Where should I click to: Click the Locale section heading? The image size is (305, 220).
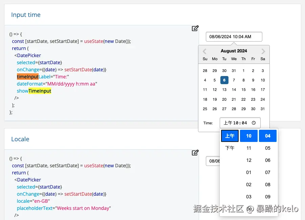tap(20, 139)
